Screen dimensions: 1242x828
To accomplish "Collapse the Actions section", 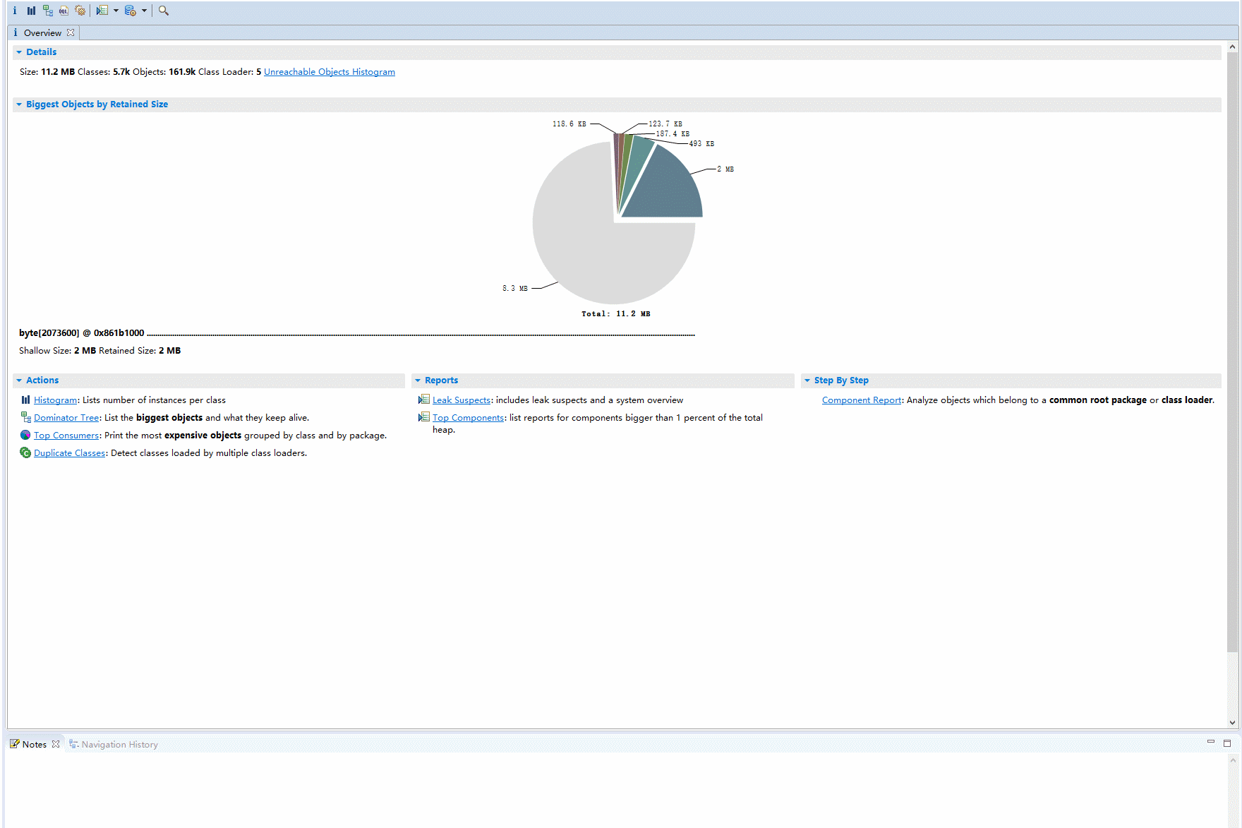I will (19, 380).
